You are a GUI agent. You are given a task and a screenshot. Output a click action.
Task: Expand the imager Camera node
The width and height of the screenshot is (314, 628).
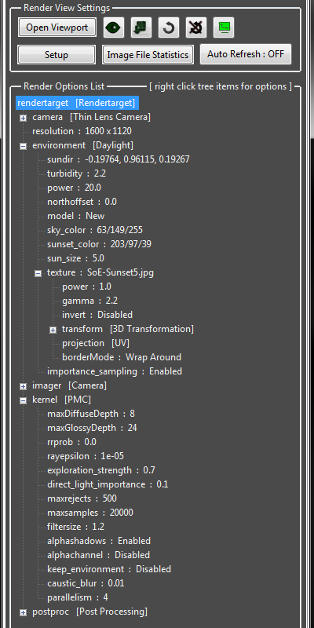(24, 386)
